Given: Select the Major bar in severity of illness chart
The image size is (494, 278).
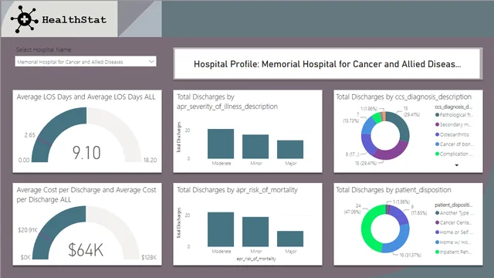Looking at the screenshot, I should (x=290, y=149).
